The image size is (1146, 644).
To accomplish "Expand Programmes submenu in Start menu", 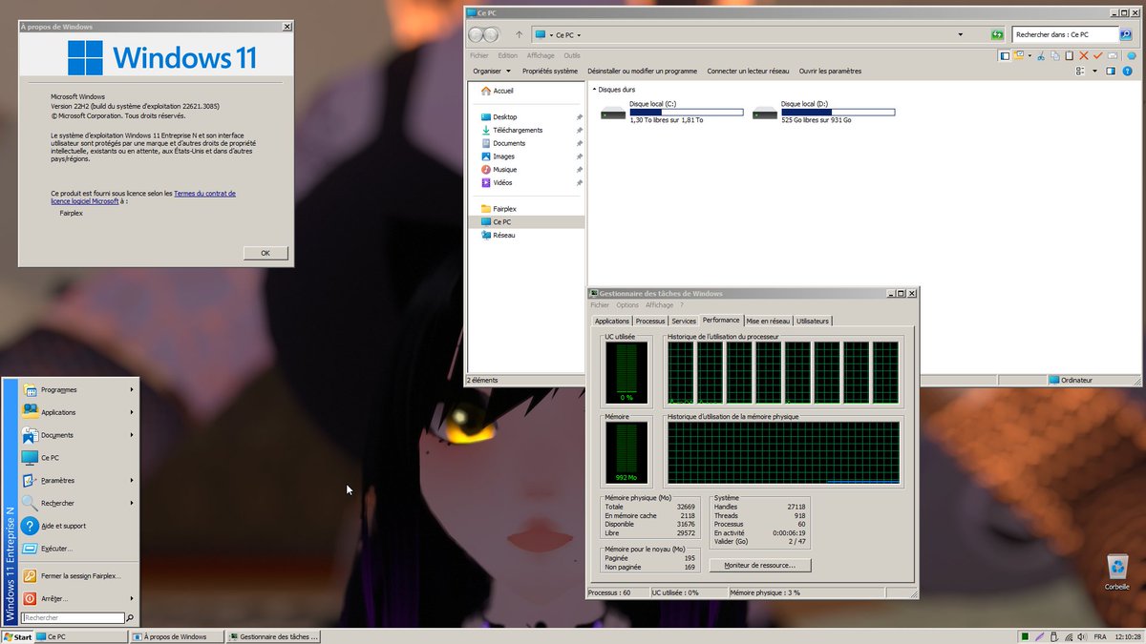I will [78, 389].
